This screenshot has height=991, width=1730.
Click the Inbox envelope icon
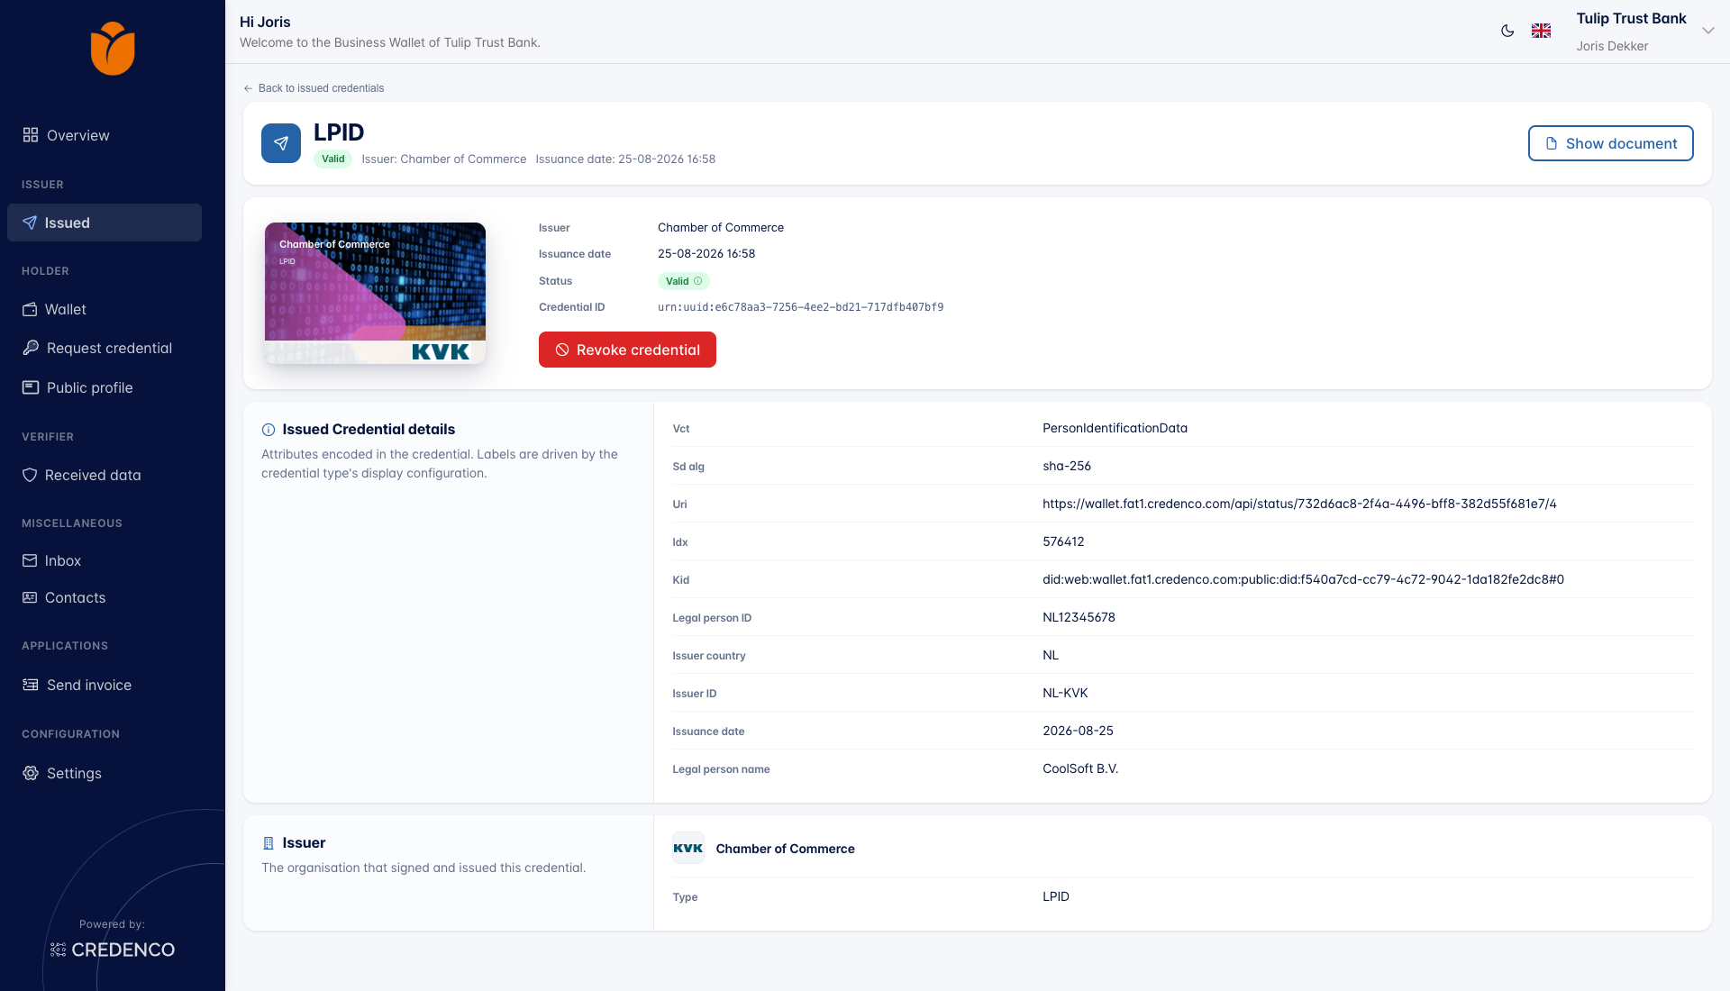(30, 560)
